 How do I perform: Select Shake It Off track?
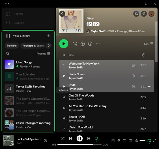(x=107, y=119)
